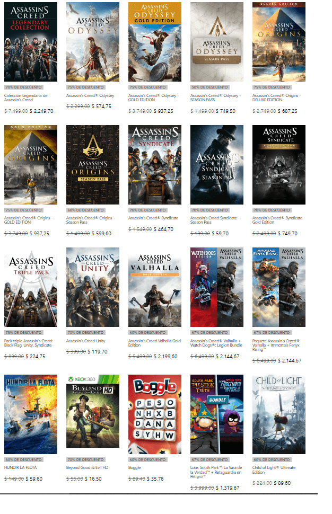332x514 pixels.
Task: Click the Origins Season Pass cover image
Action: [x=92, y=165]
